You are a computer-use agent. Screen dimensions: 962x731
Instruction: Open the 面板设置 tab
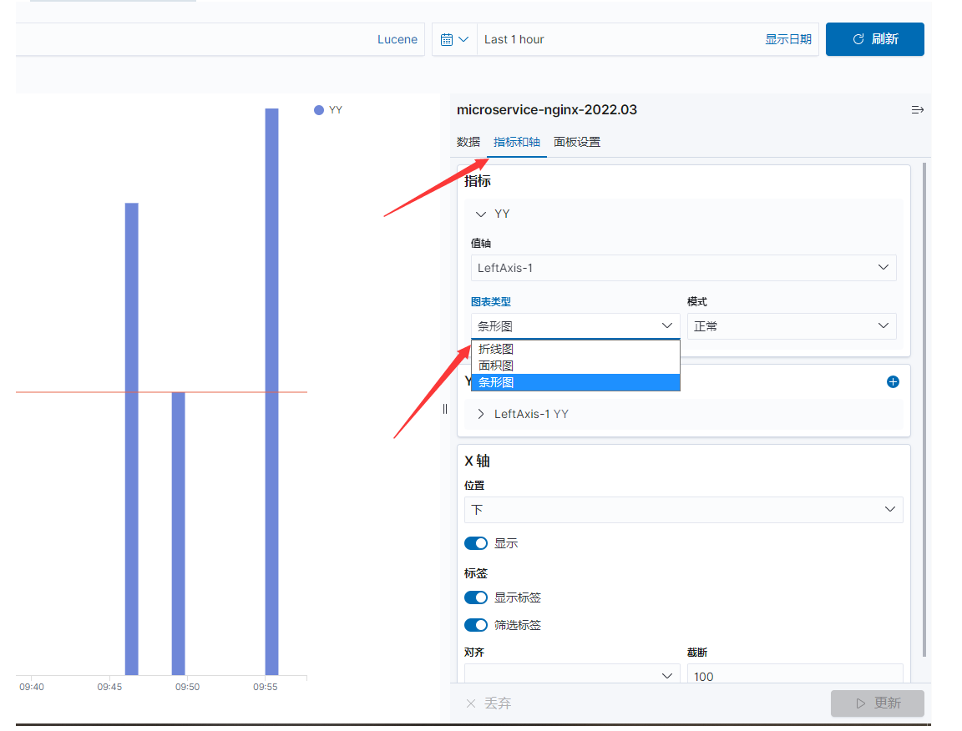(577, 142)
